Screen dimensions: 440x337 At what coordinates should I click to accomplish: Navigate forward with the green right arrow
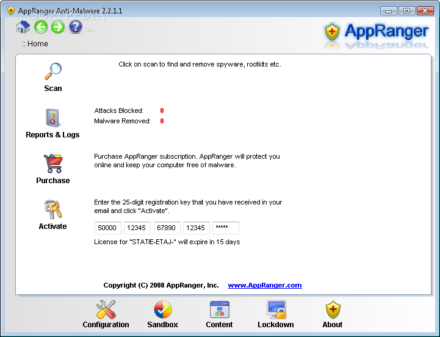pyautogui.click(x=58, y=27)
